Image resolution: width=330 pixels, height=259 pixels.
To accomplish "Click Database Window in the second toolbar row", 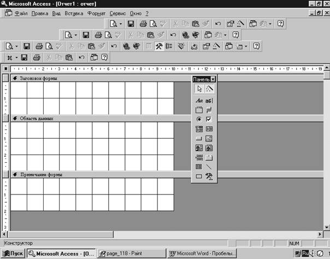I will (x=208, y=35).
